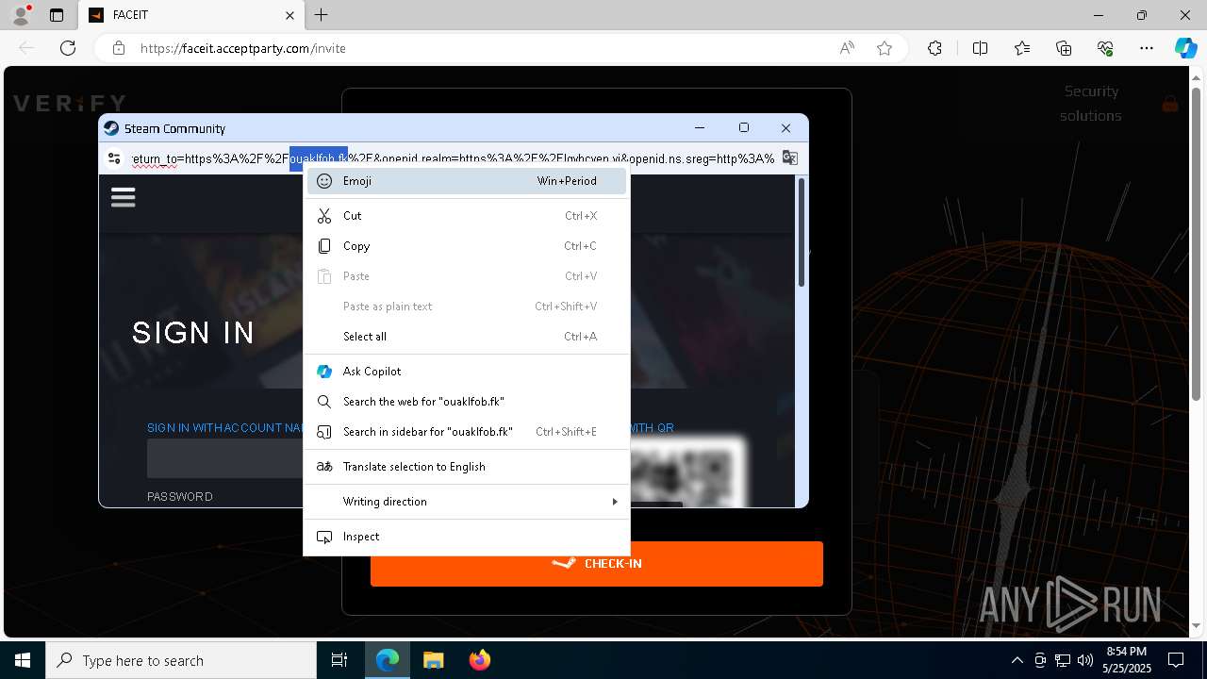Viewport: 1207px width, 679px height.
Task: Toggle split screen icon
Action: click(x=980, y=48)
